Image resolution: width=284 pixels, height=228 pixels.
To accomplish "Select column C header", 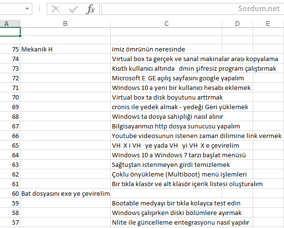I will click(166, 24).
